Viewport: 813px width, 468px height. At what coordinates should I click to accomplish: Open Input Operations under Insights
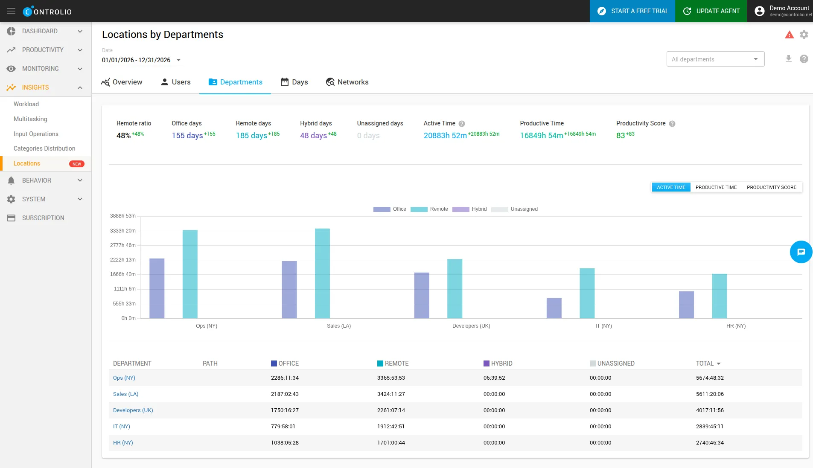pos(36,134)
